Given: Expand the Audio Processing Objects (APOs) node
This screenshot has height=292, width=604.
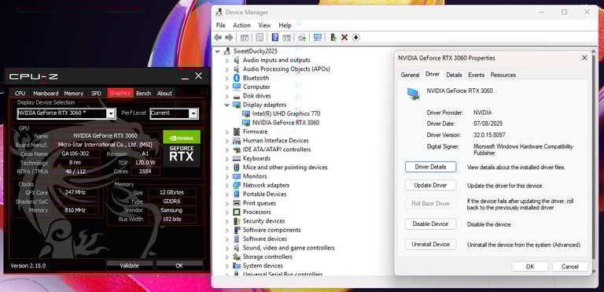Looking at the screenshot, I should point(226,69).
